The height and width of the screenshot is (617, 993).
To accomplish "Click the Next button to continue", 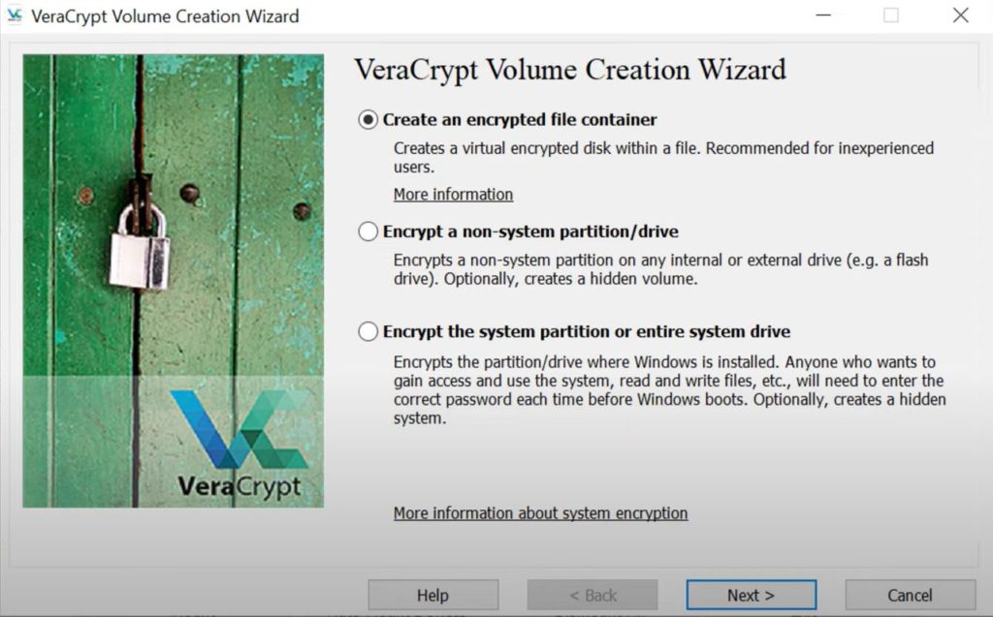I will [751, 595].
